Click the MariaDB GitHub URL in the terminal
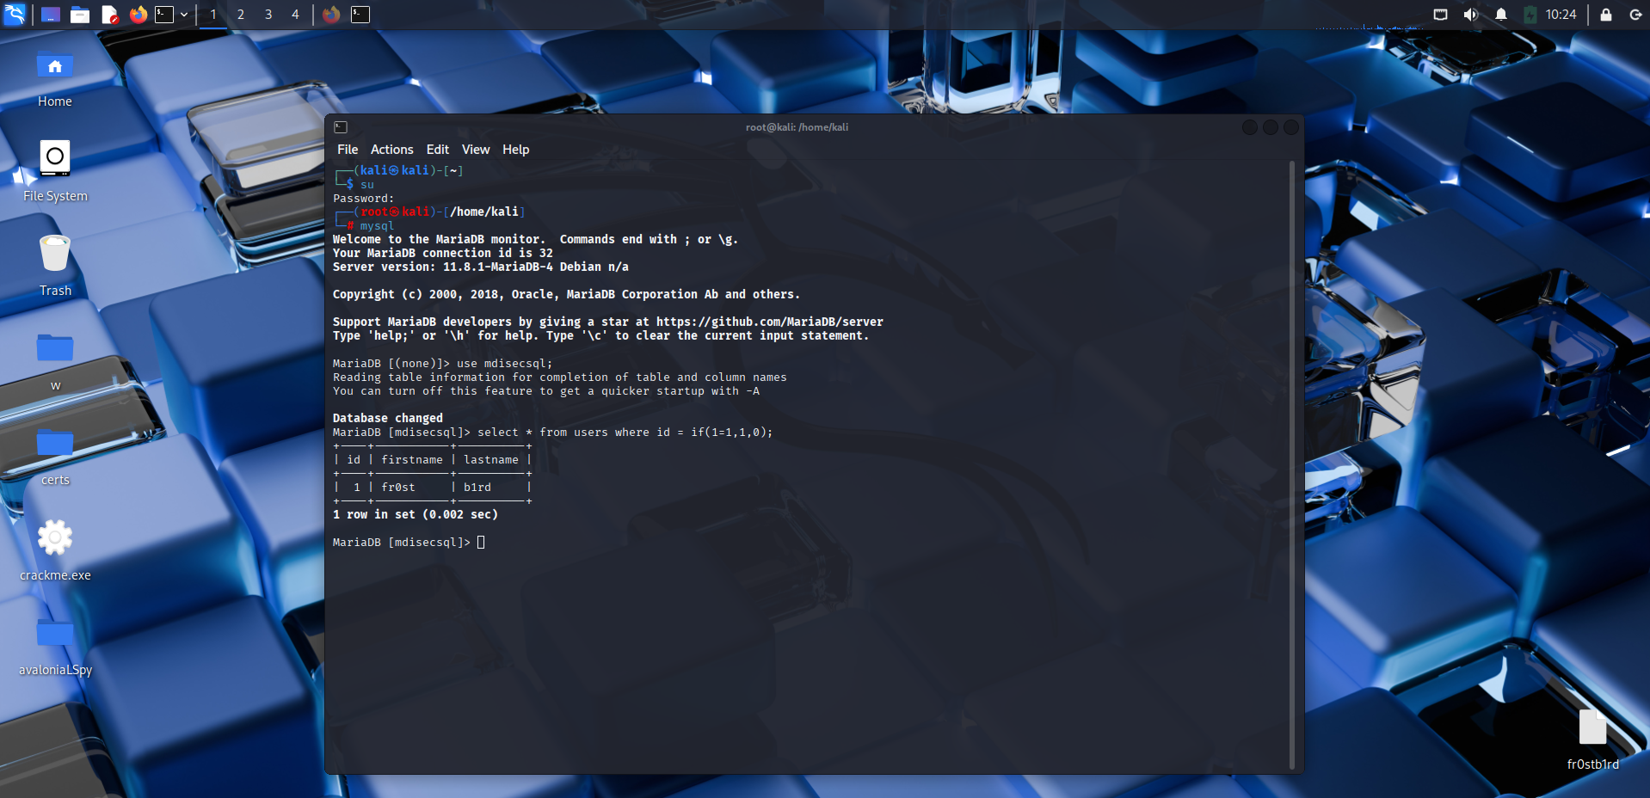Image resolution: width=1650 pixels, height=798 pixels. pos(769,322)
